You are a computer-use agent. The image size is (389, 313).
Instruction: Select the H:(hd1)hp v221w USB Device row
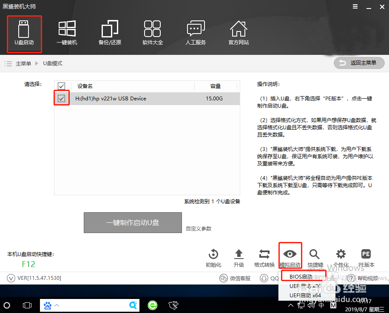pos(147,99)
